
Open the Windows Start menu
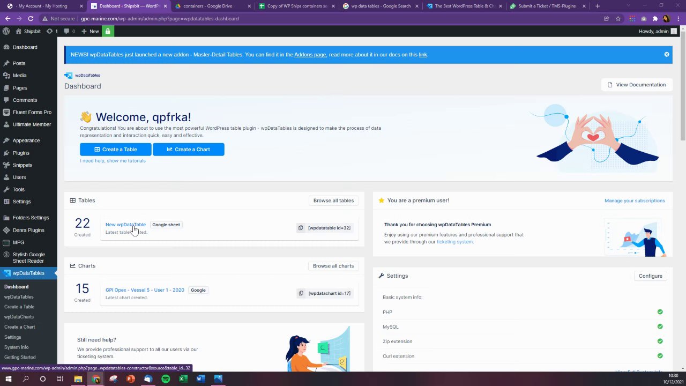click(9, 378)
